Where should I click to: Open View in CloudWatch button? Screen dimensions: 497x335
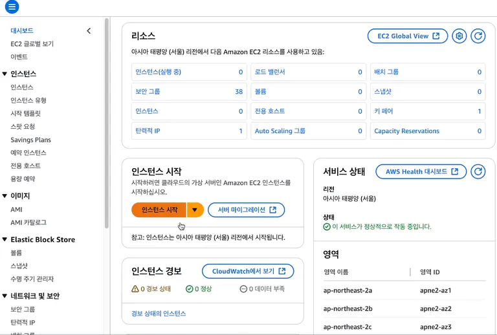click(x=248, y=271)
